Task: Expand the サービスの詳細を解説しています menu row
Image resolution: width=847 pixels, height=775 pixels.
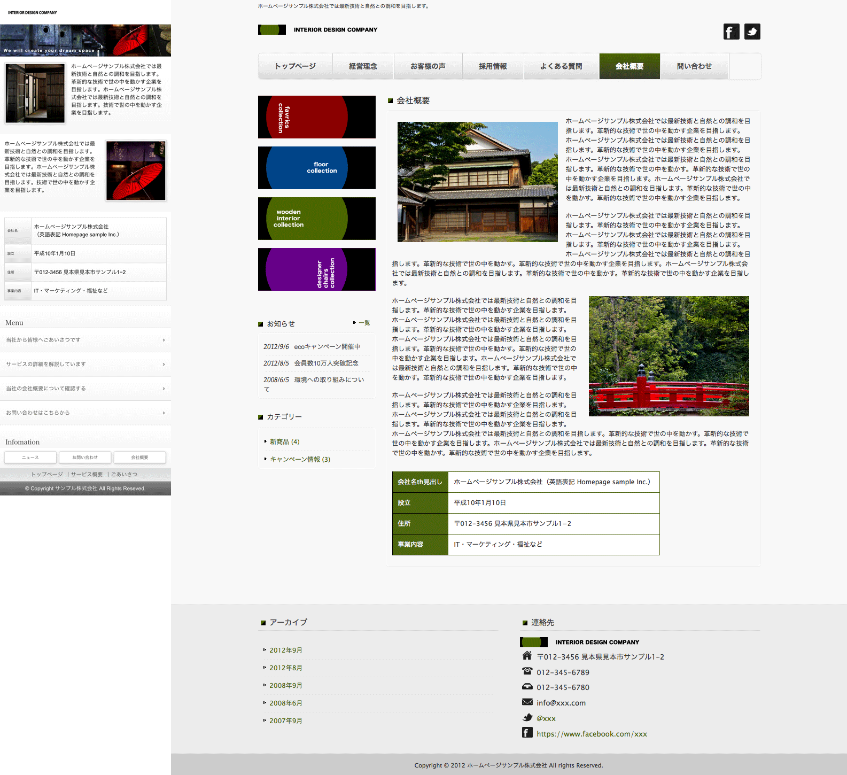Action: [x=86, y=365]
